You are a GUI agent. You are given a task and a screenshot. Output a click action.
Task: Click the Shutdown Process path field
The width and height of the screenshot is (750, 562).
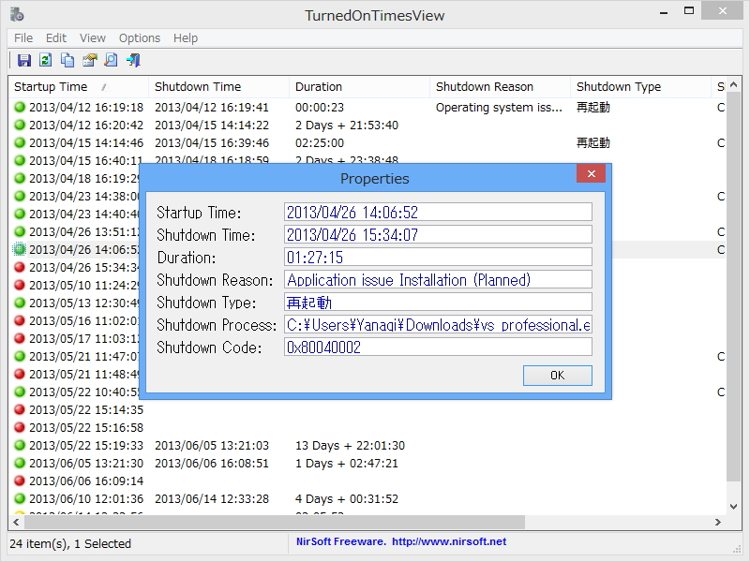[x=438, y=324]
